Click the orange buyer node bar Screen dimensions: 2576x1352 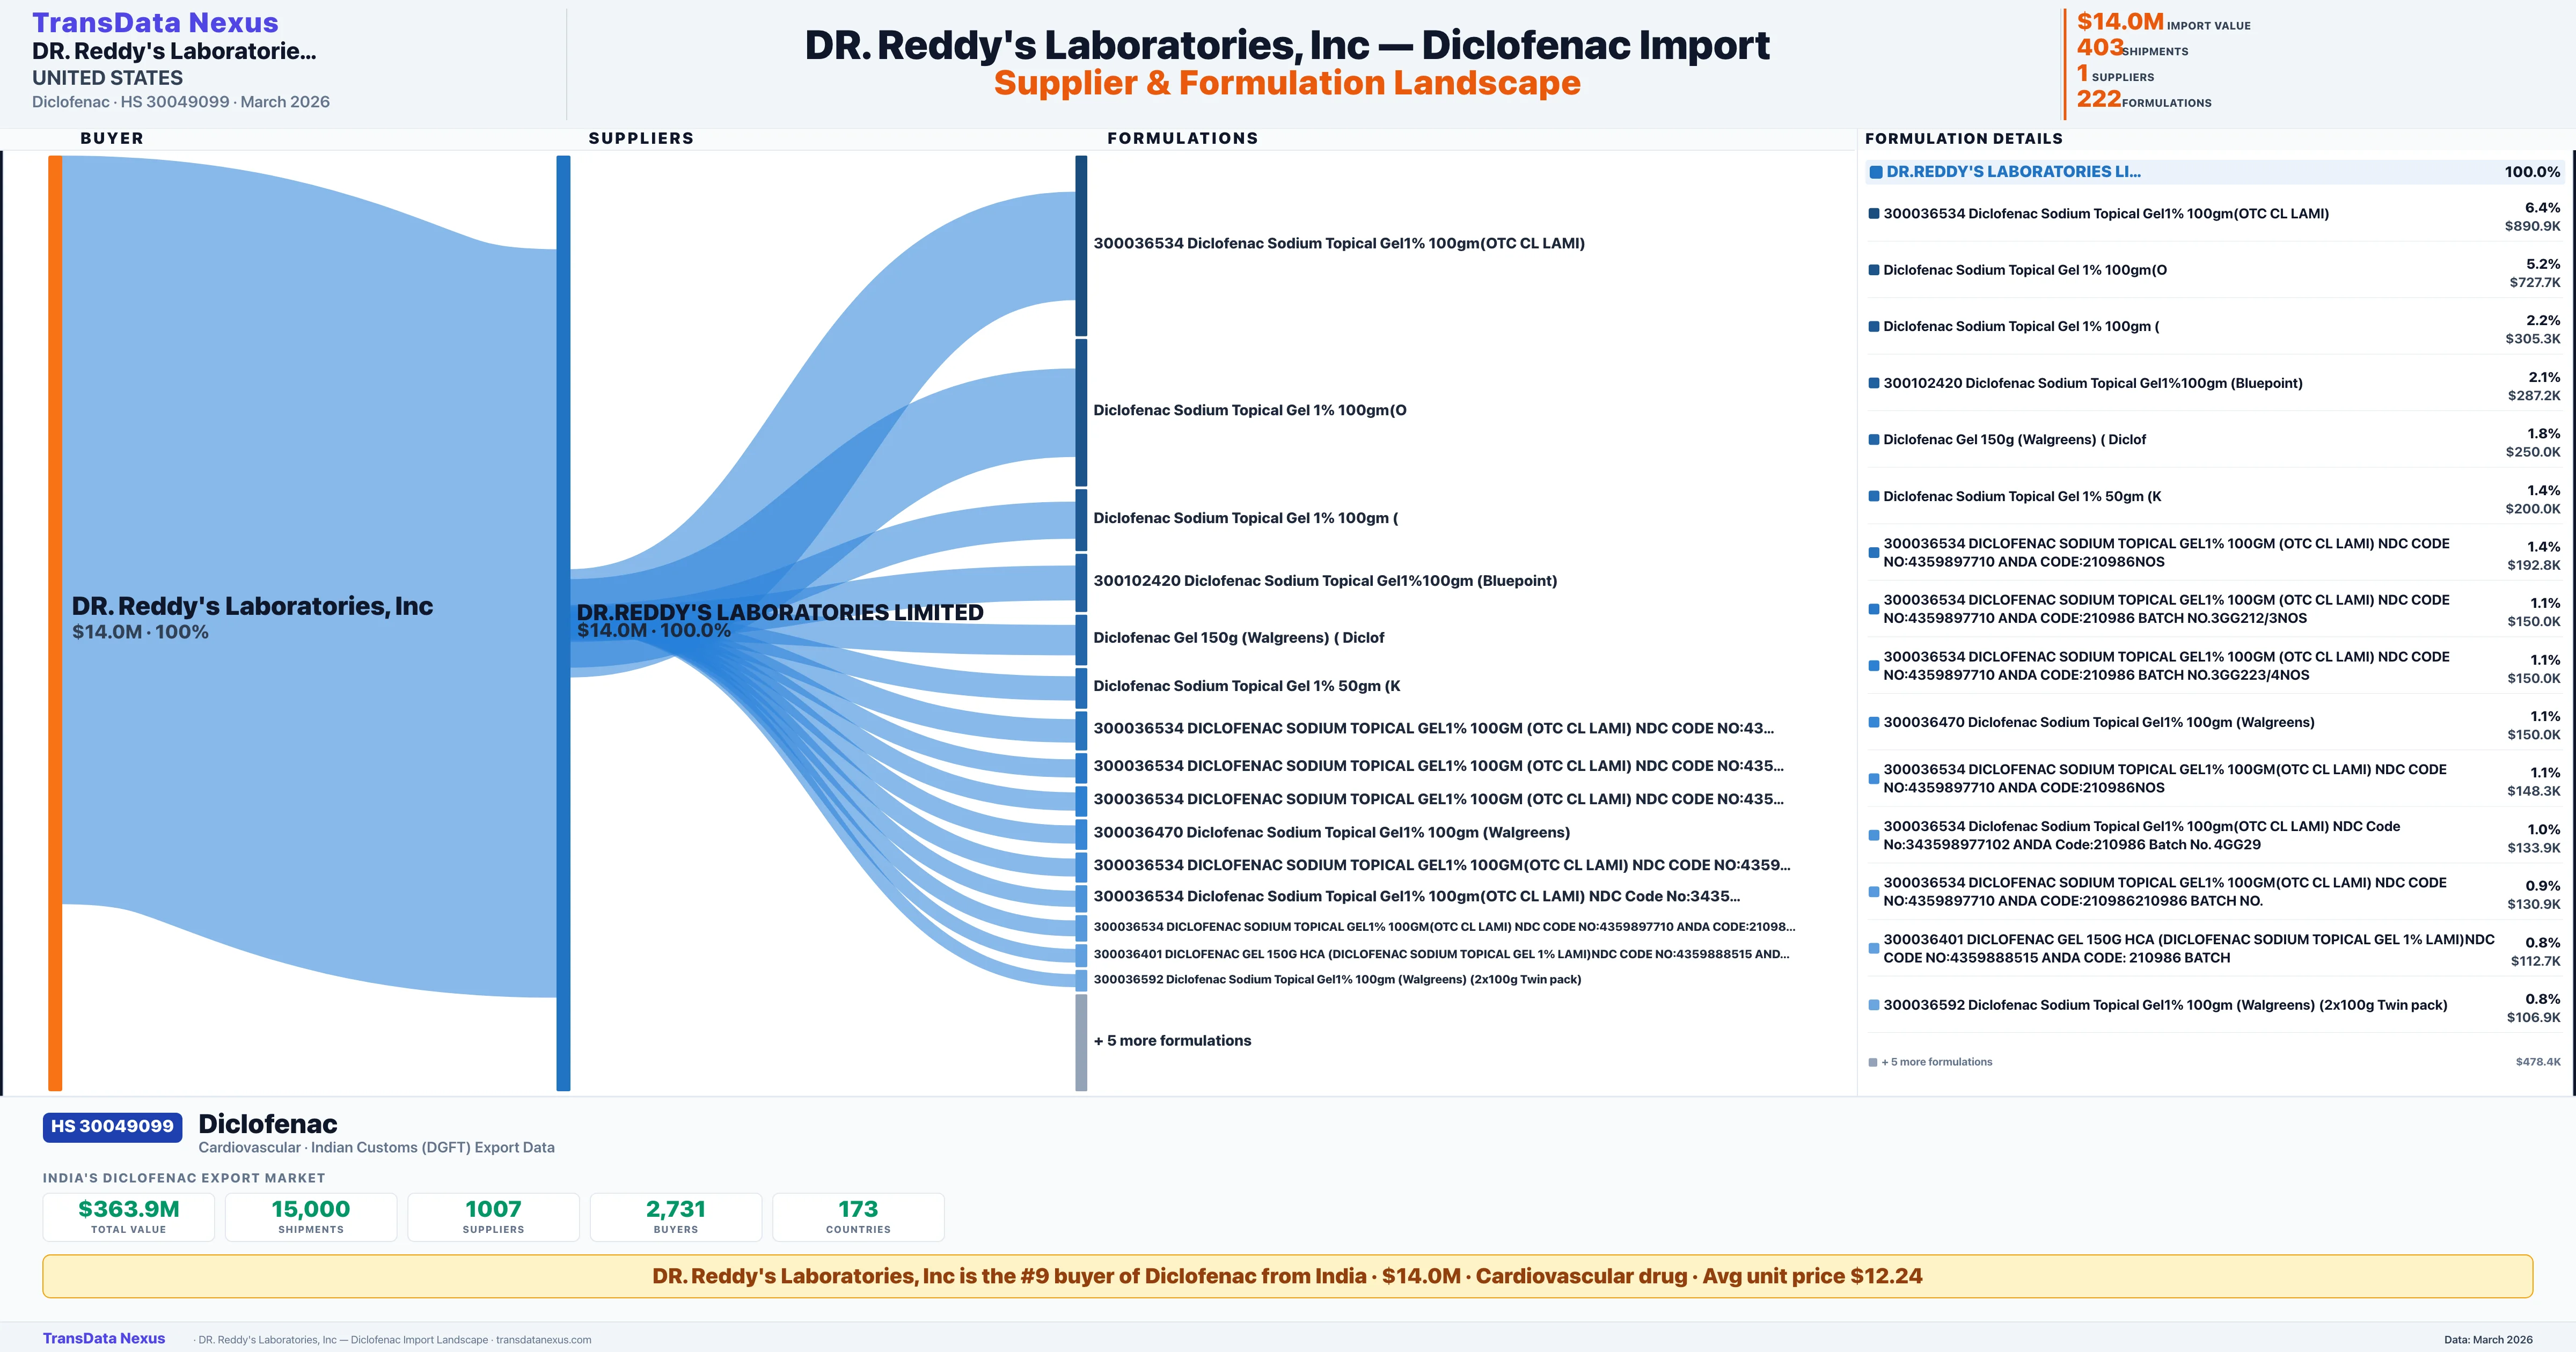click(x=55, y=620)
